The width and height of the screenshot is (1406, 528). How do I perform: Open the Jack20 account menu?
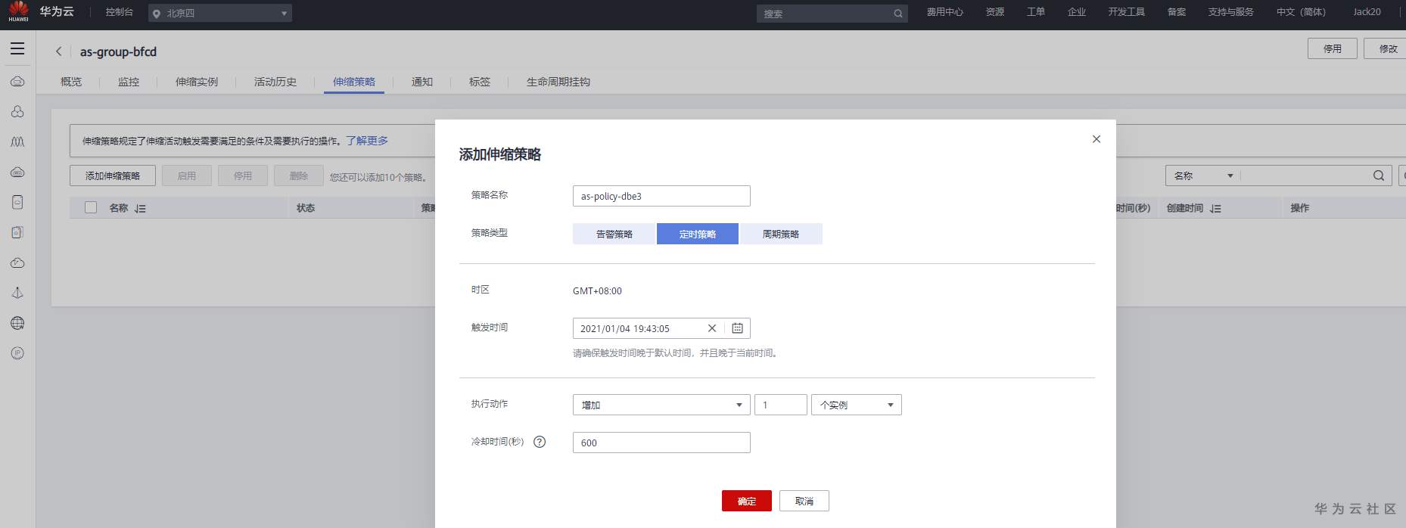tap(1367, 12)
